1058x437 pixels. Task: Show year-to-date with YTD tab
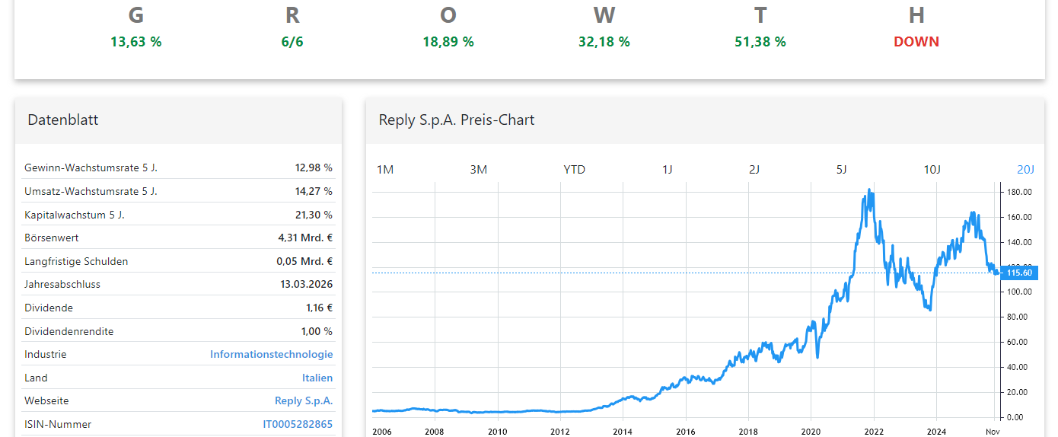[x=574, y=169]
